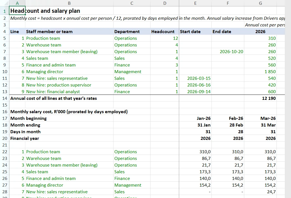
Task: Click the 'Financial year' label cell
Action: click(x=25, y=138)
